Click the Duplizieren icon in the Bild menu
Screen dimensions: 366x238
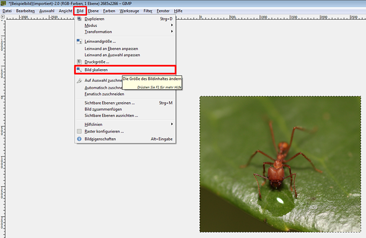[79, 19]
